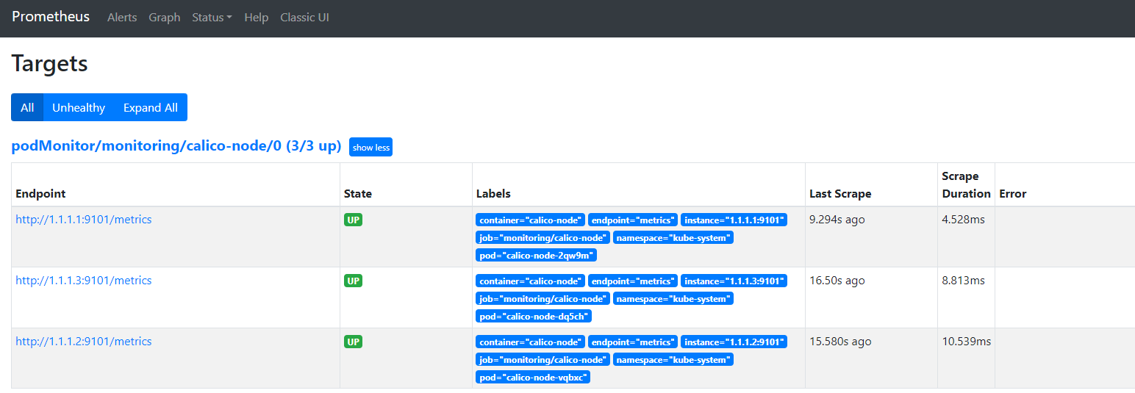The height and width of the screenshot is (393, 1135).
Task: Click the UP badge for 1.1.1.1
Action: pos(353,220)
